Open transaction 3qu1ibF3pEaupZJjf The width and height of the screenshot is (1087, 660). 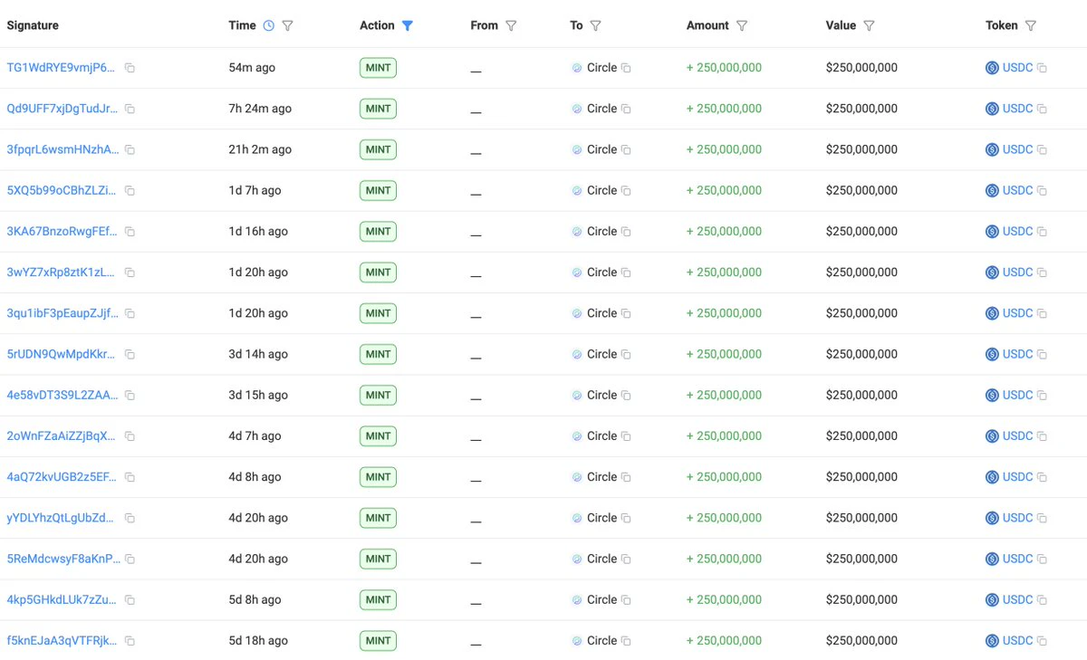tap(62, 313)
